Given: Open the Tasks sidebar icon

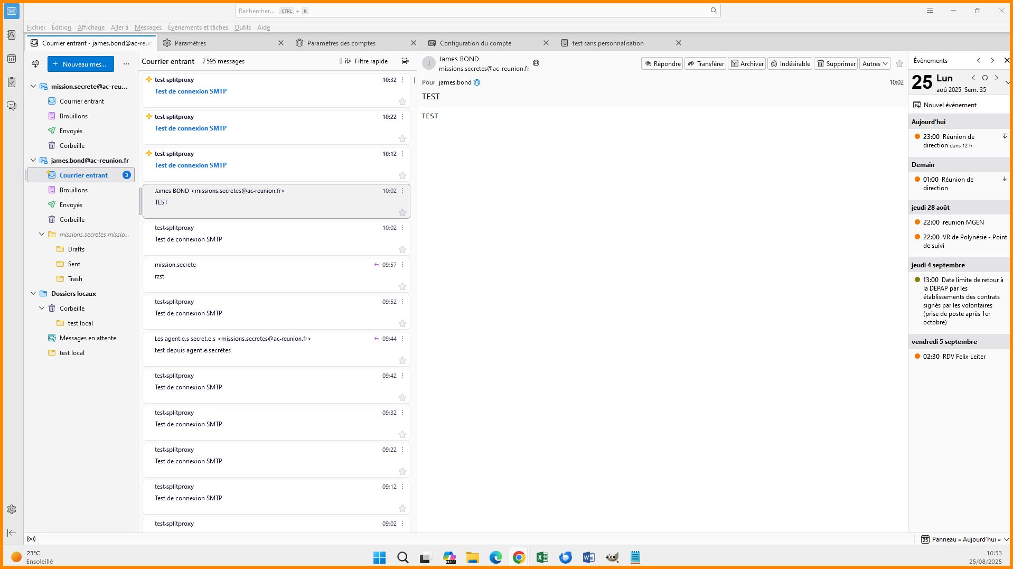Looking at the screenshot, I should click(x=12, y=82).
